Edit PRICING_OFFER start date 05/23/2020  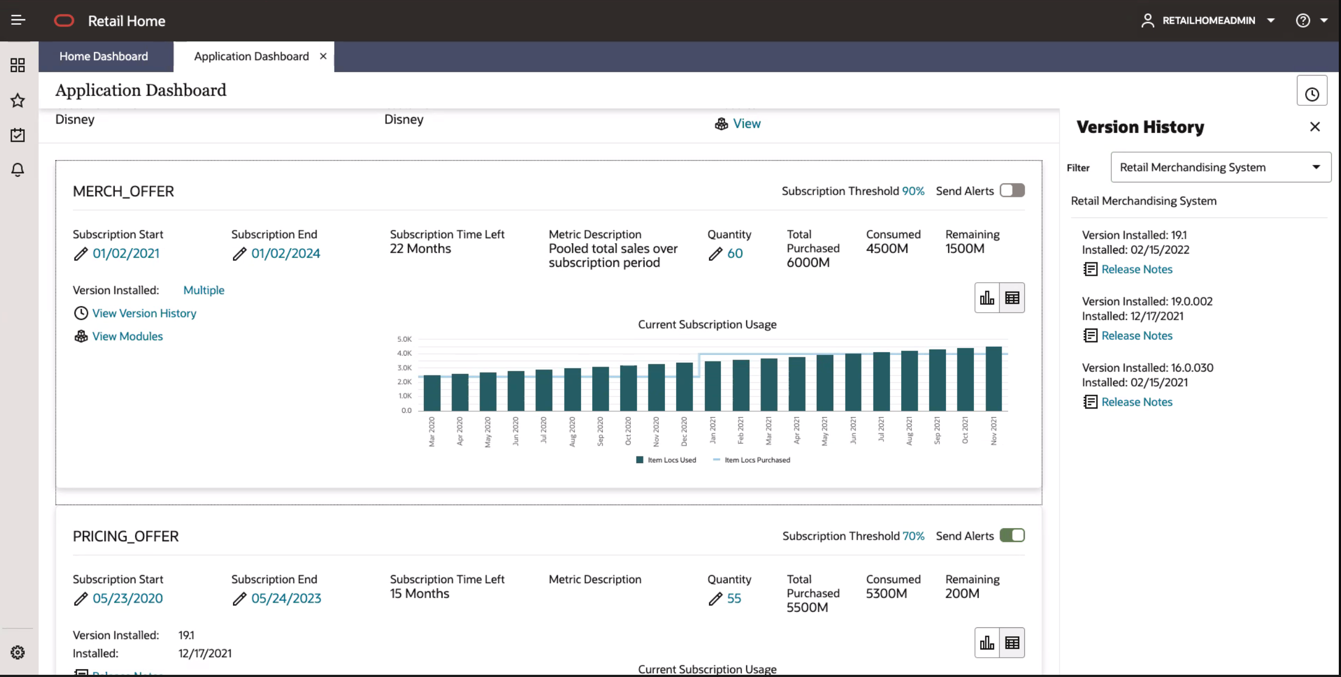pyautogui.click(x=127, y=599)
